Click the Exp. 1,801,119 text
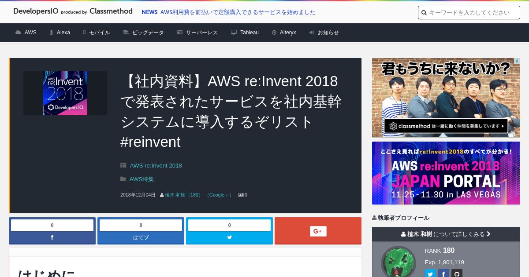The image size is (529, 277). click(x=444, y=262)
